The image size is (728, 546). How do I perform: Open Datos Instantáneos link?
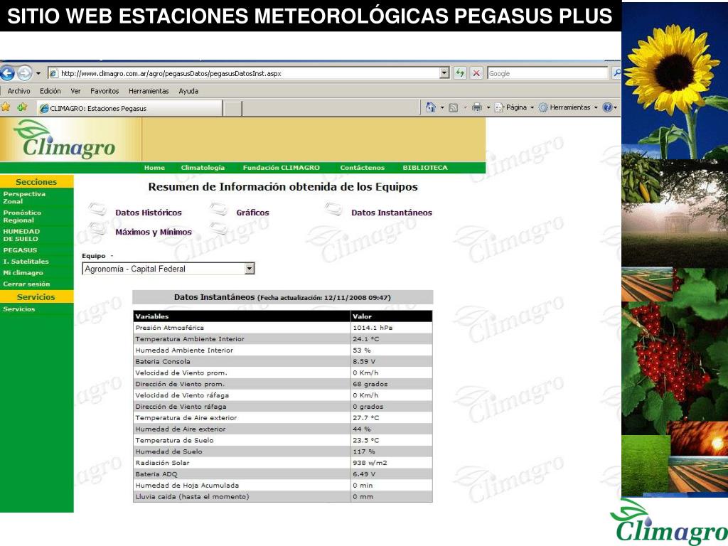tap(392, 213)
